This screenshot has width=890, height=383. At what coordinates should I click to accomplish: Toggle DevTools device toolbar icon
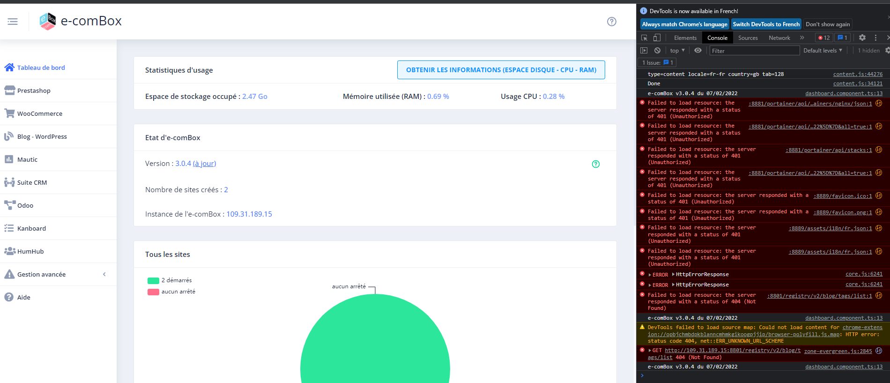coord(657,38)
